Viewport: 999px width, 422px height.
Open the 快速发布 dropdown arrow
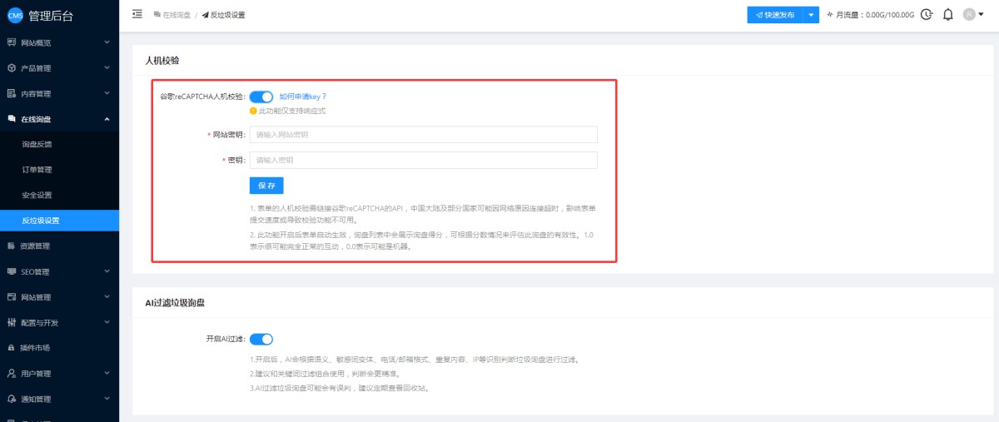click(811, 15)
